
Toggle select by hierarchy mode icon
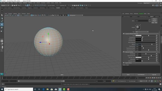pos(26,5)
